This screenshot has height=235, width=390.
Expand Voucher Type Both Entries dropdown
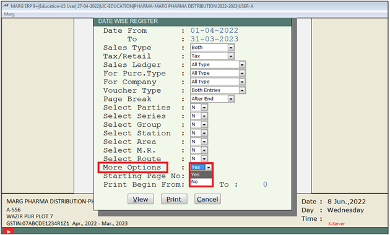point(218,90)
